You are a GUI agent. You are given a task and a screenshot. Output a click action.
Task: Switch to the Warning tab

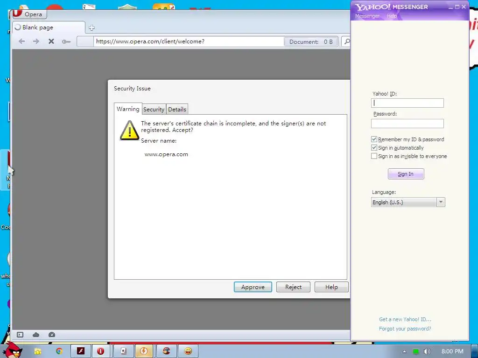point(128,109)
